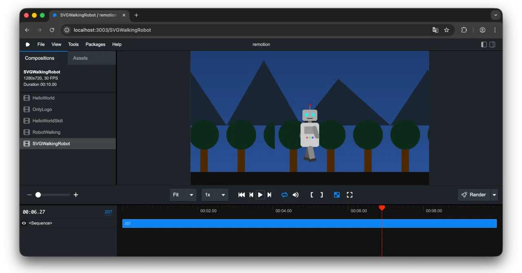The width and height of the screenshot is (522, 273).
Task: Enter fullscreen preview mode
Action: click(349, 195)
